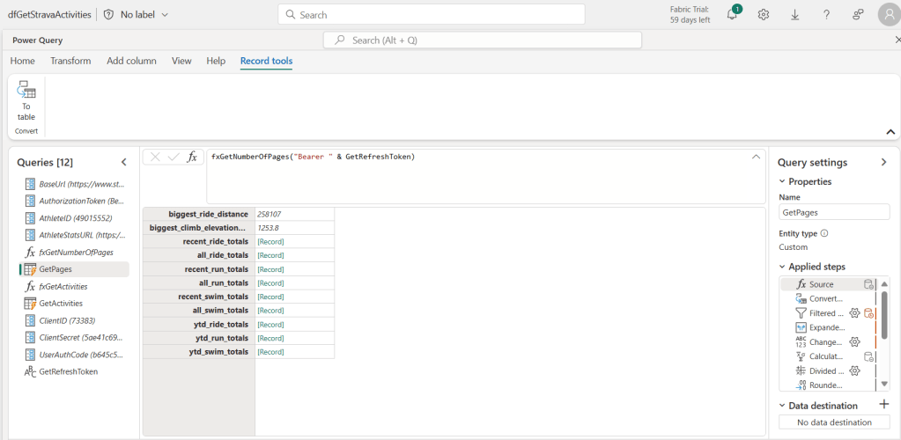Image resolution: width=901 pixels, height=440 pixels.
Task: Open the Add column tab
Action: point(131,61)
